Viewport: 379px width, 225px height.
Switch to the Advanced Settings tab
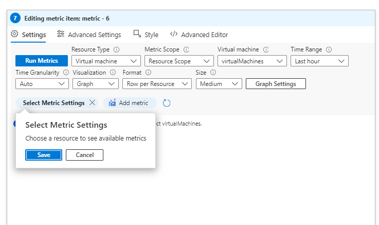coord(89,35)
